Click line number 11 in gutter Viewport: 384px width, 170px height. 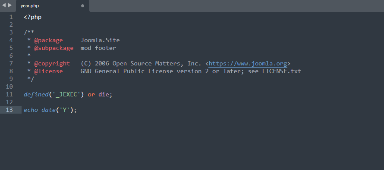click(9, 95)
